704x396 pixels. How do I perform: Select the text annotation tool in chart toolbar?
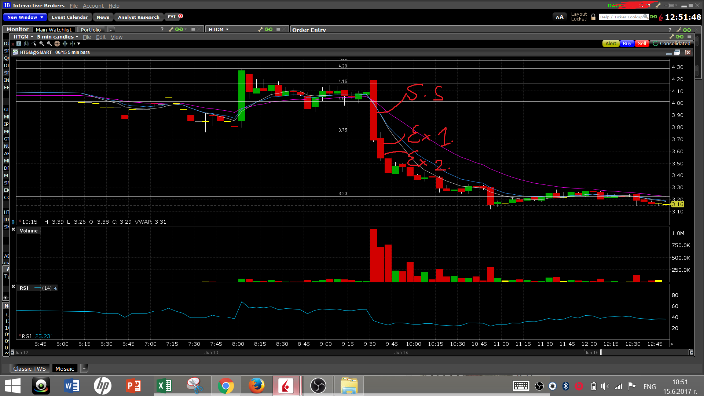pyautogui.click(x=19, y=44)
